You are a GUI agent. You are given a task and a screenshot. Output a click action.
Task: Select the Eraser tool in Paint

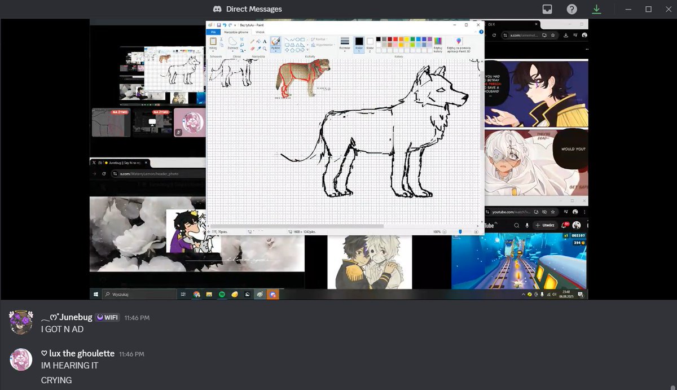pyautogui.click(x=252, y=49)
